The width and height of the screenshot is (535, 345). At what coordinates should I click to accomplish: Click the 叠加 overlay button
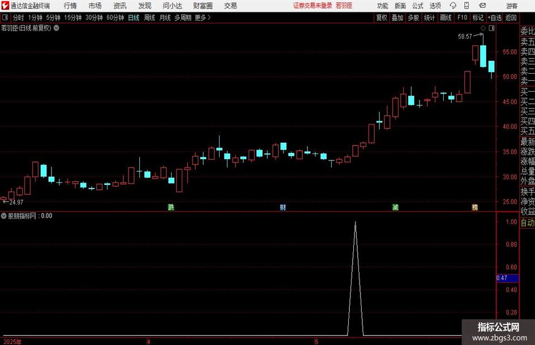(397, 18)
